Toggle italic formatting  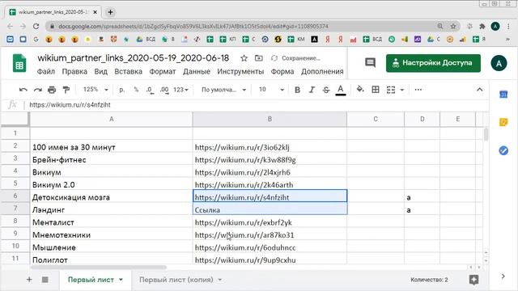pos(312,90)
